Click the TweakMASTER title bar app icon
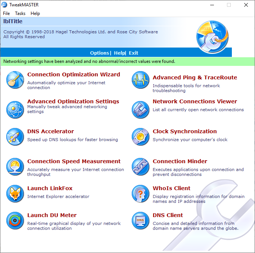 click(x=4, y=5)
